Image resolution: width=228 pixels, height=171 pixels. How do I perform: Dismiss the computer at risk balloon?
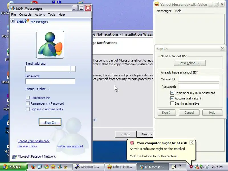[x=192, y=142]
